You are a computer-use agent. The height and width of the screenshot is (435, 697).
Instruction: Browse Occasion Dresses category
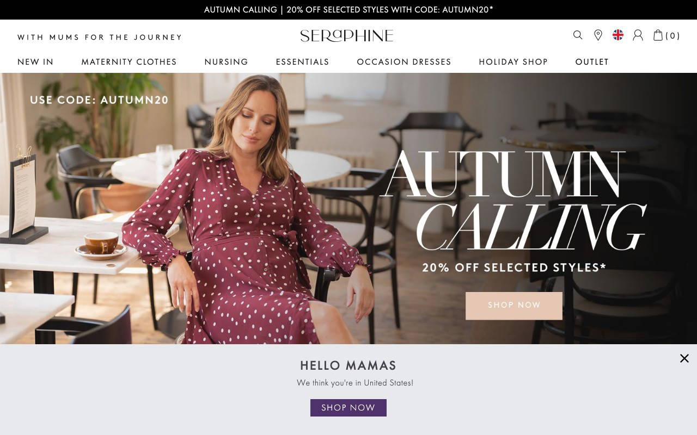click(x=404, y=62)
